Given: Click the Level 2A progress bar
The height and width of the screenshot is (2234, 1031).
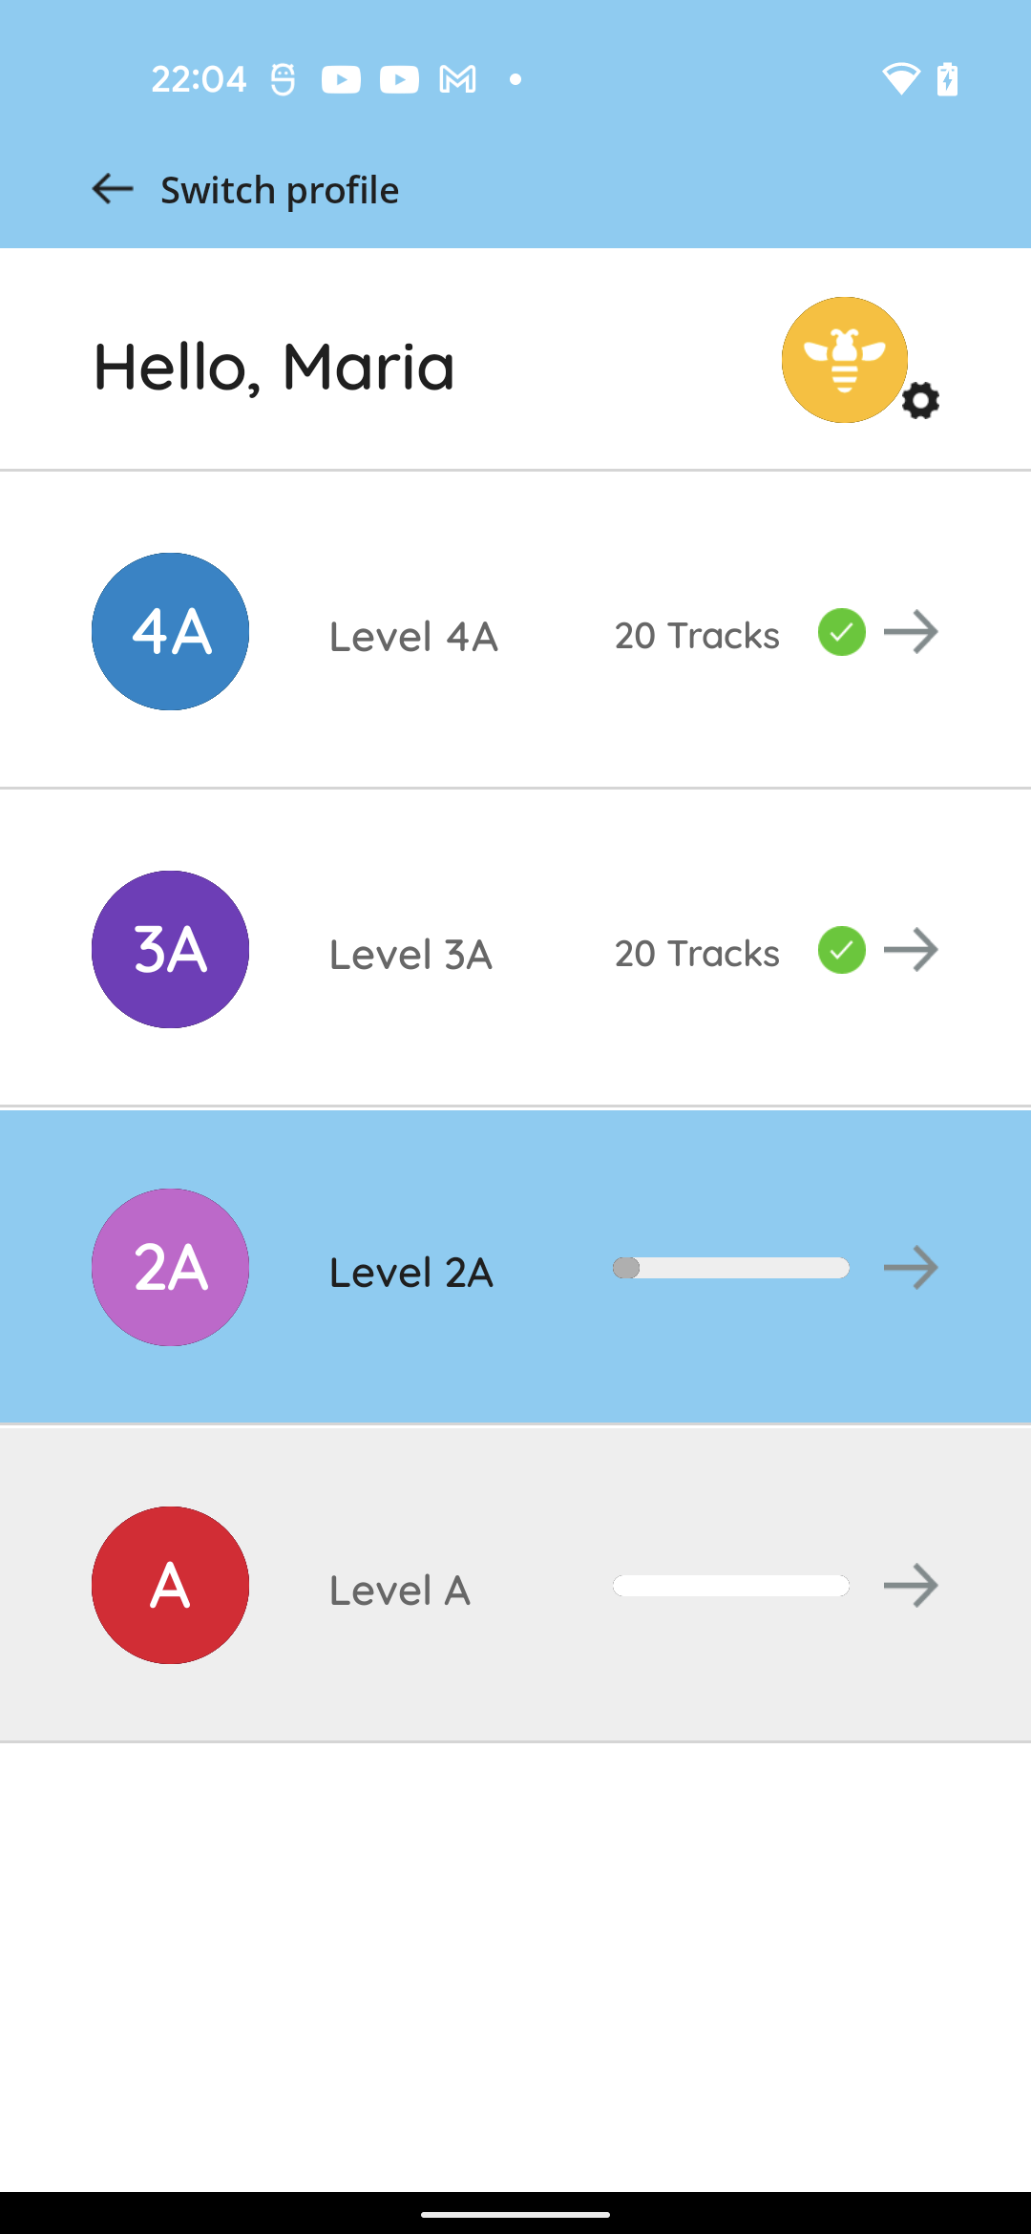Looking at the screenshot, I should tap(731, 1268).
